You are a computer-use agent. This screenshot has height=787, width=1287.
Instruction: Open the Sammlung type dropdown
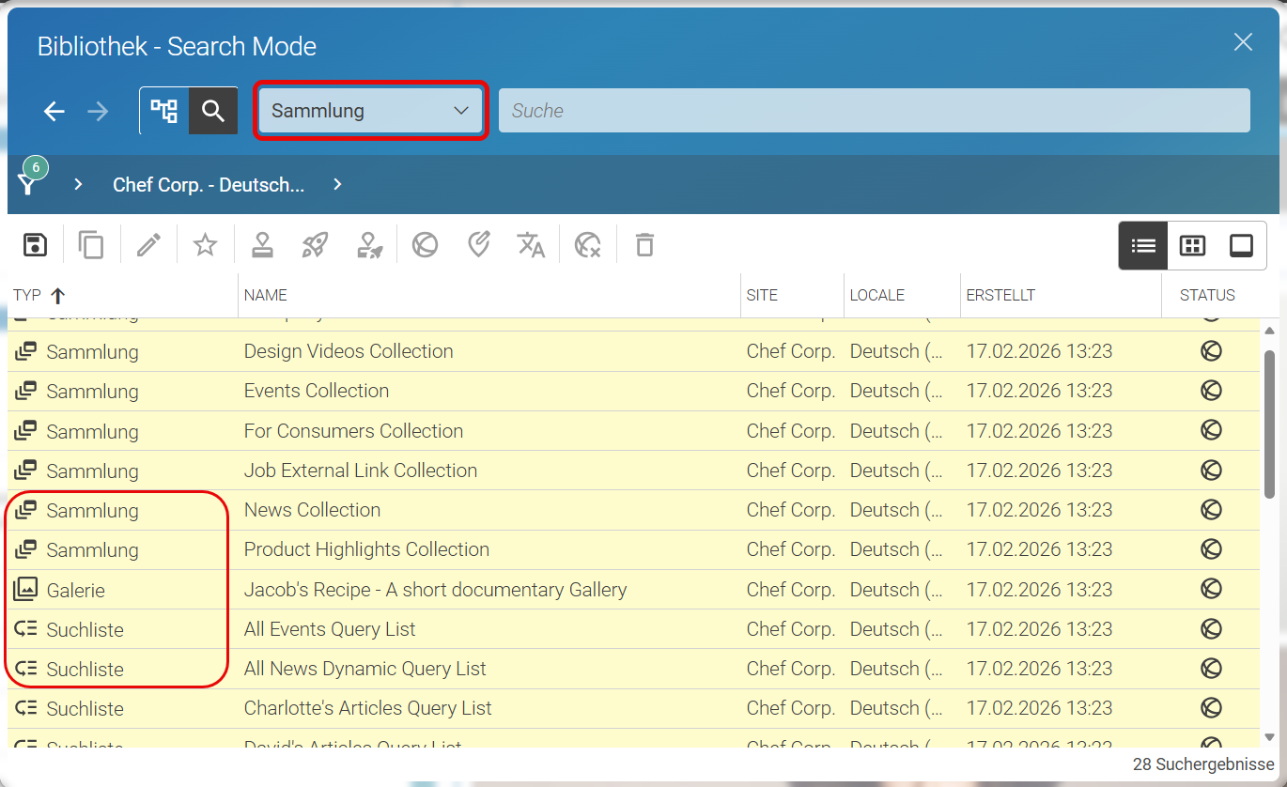click(x=370, y=111)
